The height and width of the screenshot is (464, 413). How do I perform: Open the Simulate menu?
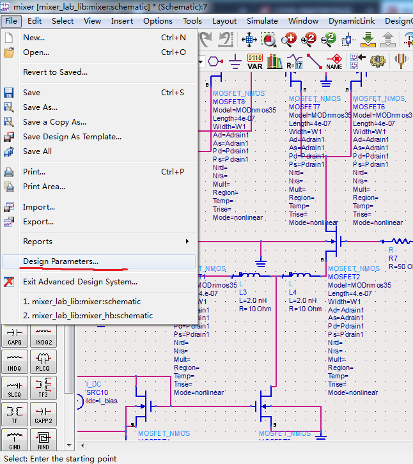(x=262, y=21)
